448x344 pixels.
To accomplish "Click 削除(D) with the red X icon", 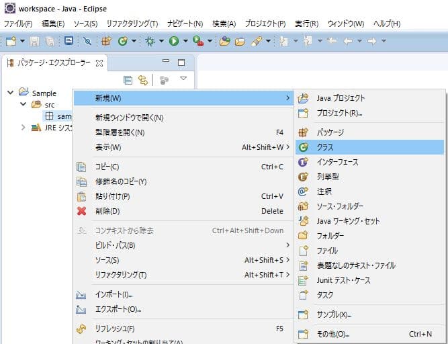I will (x=107, y=211).
